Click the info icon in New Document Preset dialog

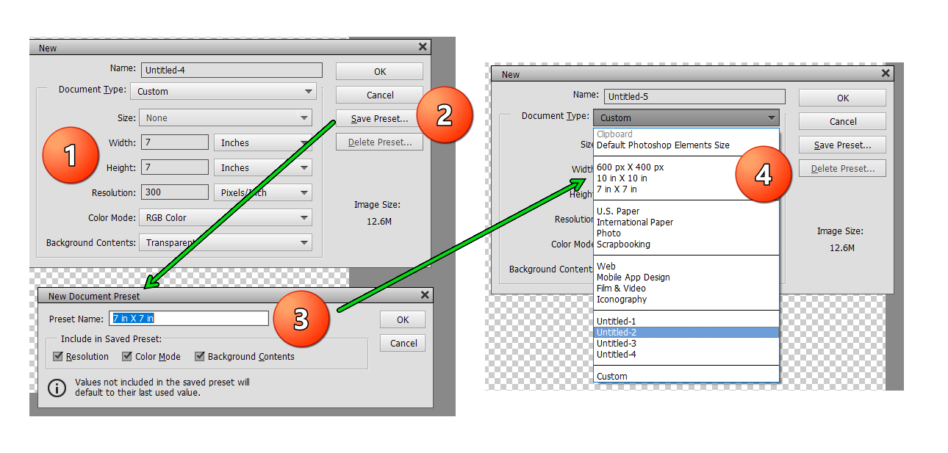point(57,388)
